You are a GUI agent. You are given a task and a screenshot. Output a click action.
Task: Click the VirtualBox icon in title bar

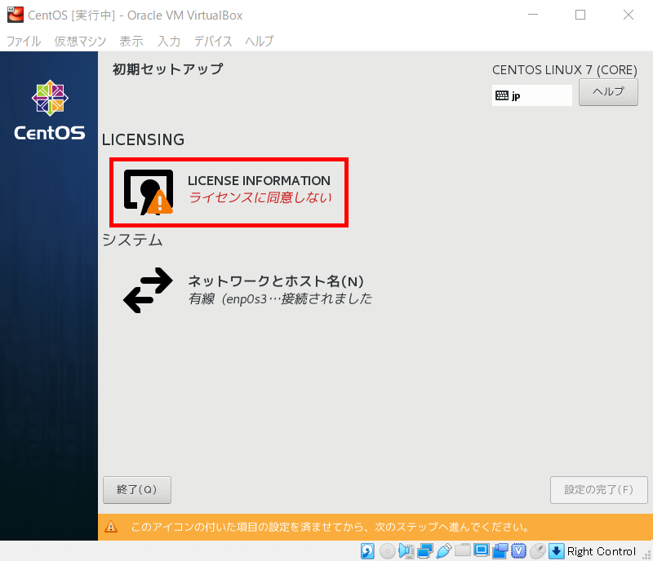(16, 15)
